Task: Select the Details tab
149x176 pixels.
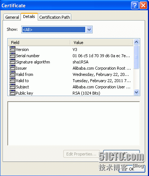Action: 29,16
